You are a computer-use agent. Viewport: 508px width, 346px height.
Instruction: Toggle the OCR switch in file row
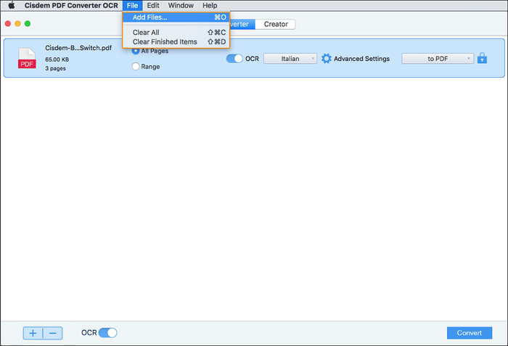tap(235, 59)
